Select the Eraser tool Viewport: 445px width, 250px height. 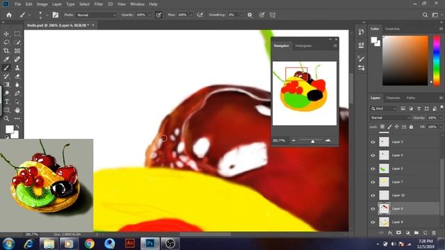point(17,76)
